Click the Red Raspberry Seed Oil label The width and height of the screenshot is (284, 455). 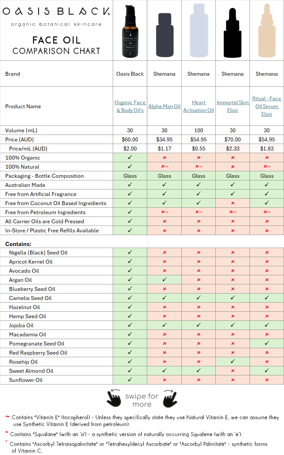[x=38, y=353]
